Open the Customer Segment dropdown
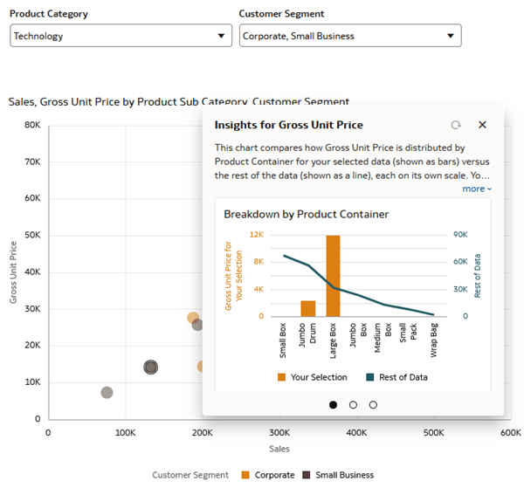524x488 pixels. [x=349, y=36]
